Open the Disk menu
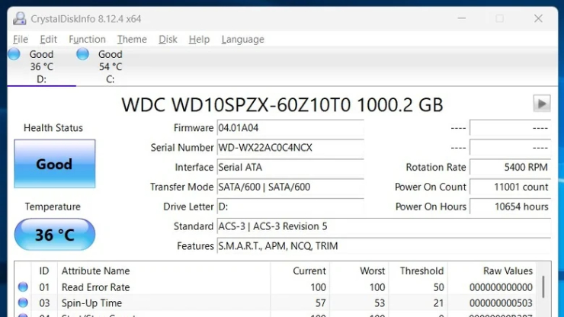The height and width of the screenshot is (317, 564). click(x=168, y=40)
